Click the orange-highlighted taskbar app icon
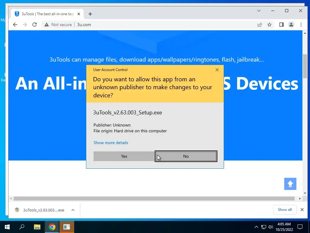The image size is (310, 233). [67, 227]
